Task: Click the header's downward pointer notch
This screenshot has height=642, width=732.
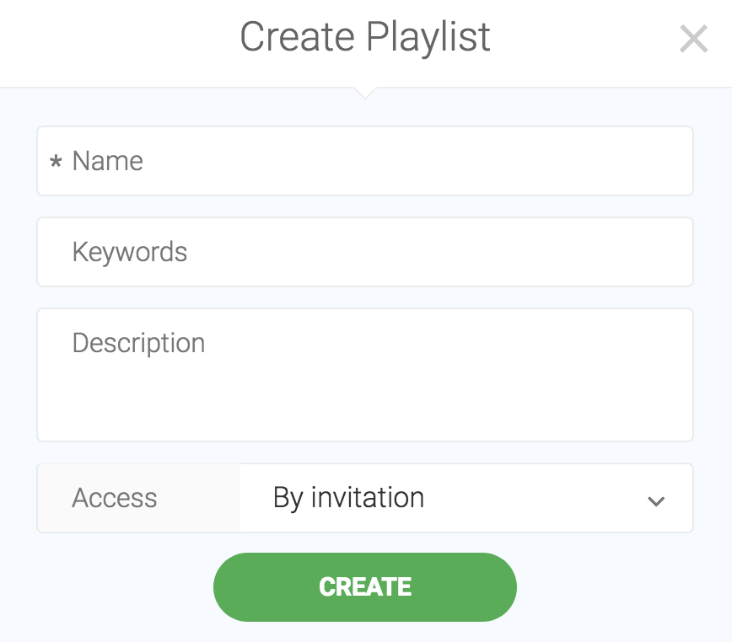Action: pos(365,93)
